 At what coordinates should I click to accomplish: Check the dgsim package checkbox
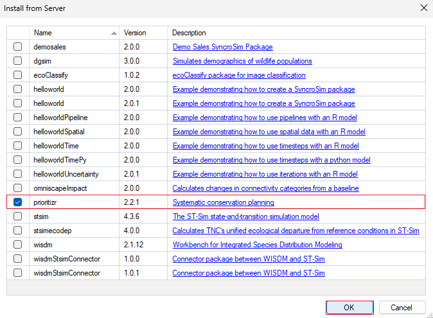tap(18, 60)
